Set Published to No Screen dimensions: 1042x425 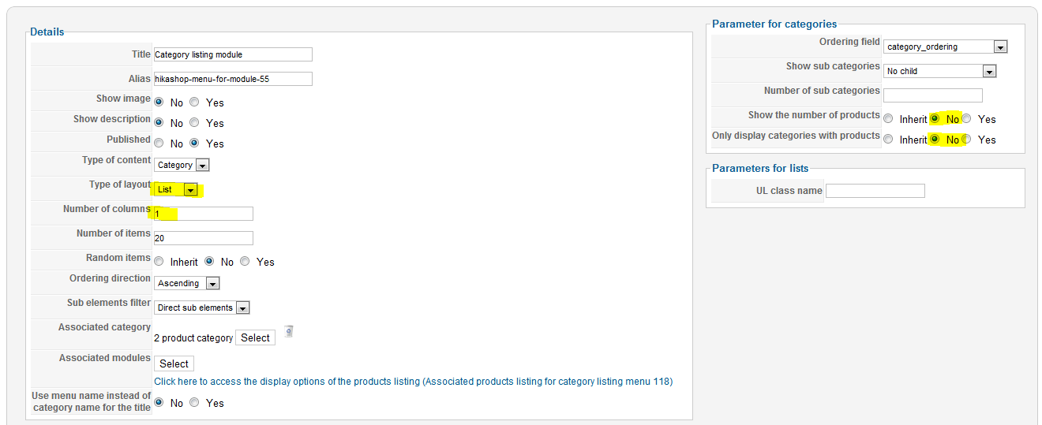coord(159,144)
